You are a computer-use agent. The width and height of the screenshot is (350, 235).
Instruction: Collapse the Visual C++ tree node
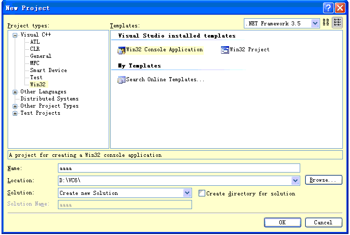click(x=15, y=35)
